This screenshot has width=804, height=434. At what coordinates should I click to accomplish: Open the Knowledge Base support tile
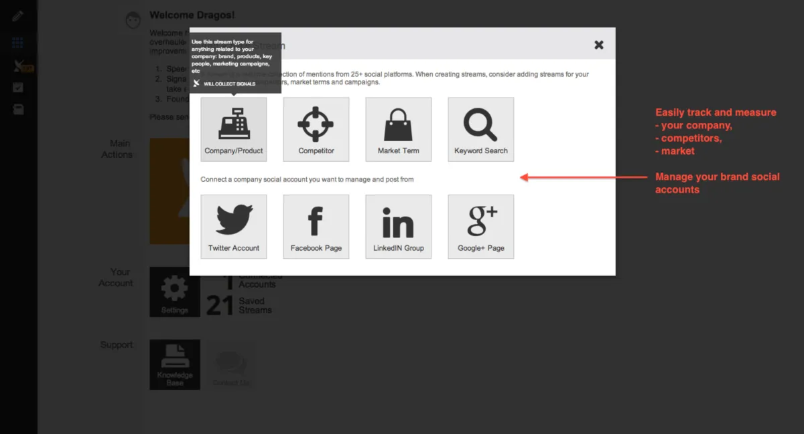point(174,364)
